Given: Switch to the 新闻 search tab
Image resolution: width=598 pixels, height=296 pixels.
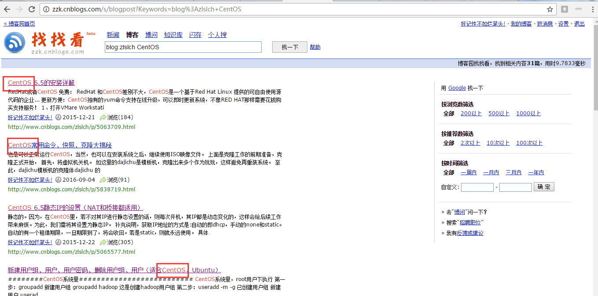Looking at the screenshot, I should coord(113,35).
